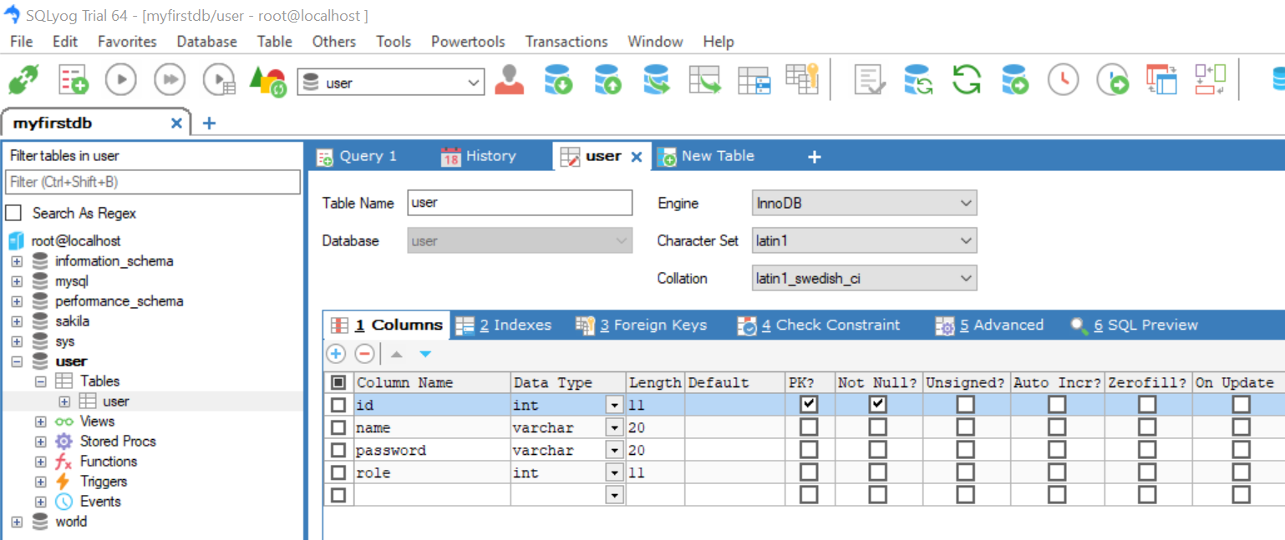Check the Search As Regex checkbox
The height and width of the screenshot is (540, 1285).
[13, 213]
